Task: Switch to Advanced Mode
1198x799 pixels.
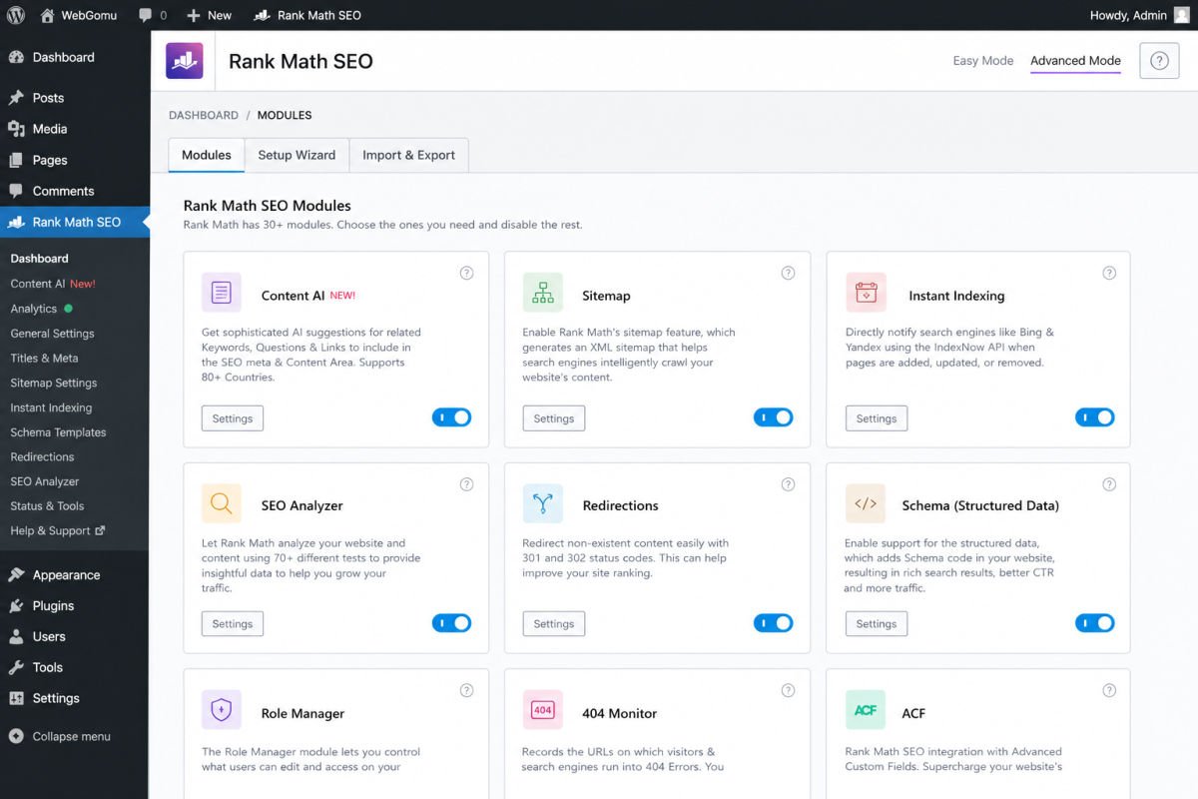Action: click(1075, 61)
